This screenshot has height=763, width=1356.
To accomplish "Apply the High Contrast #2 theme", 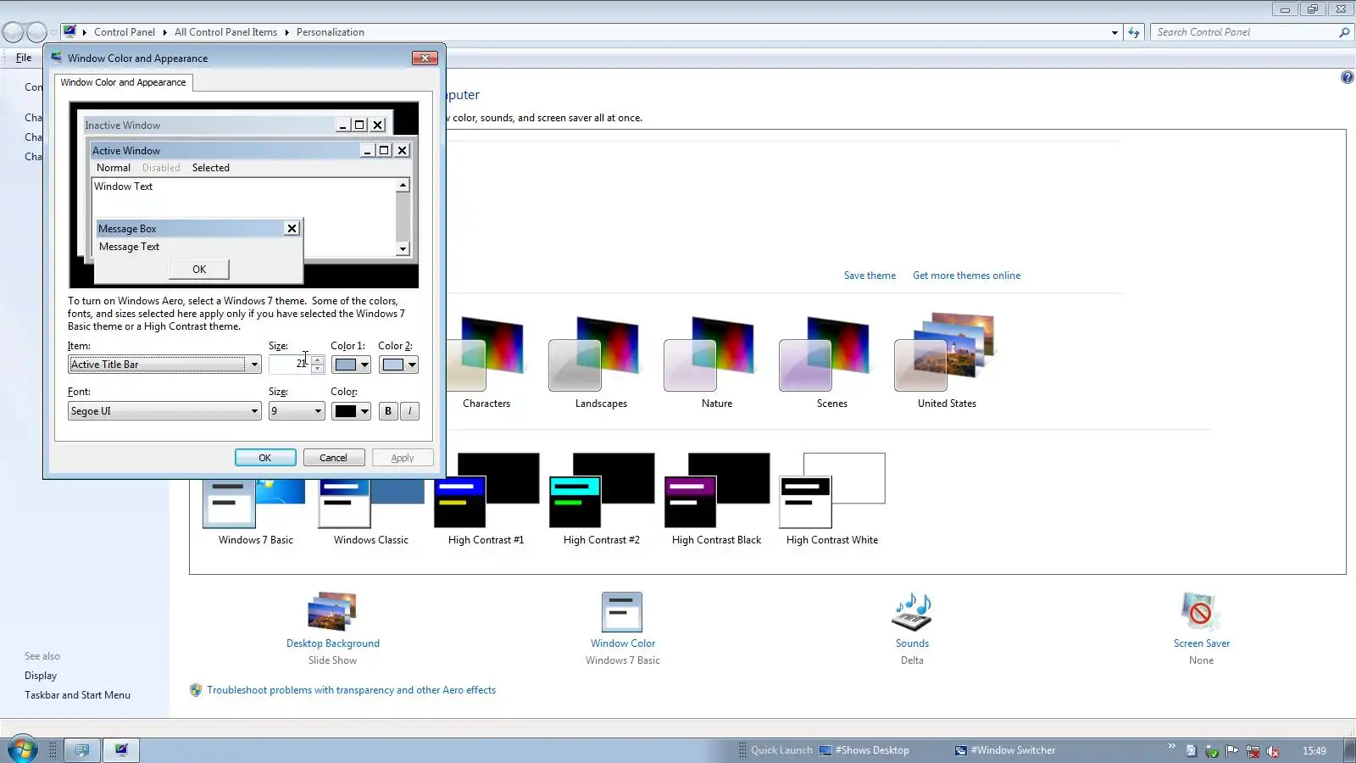I will click(x=602, y=491).
